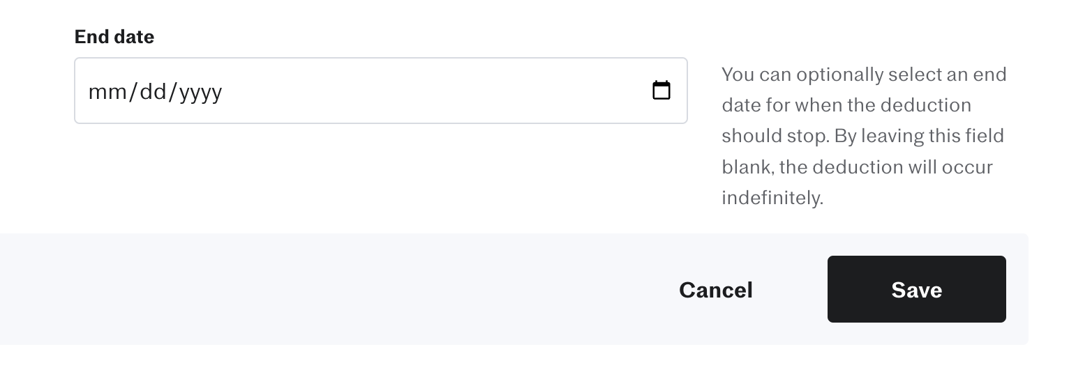The height and width of the screenshot is (386, 1069).
Task: Click the End date label
Action: [x=114, y=36]
